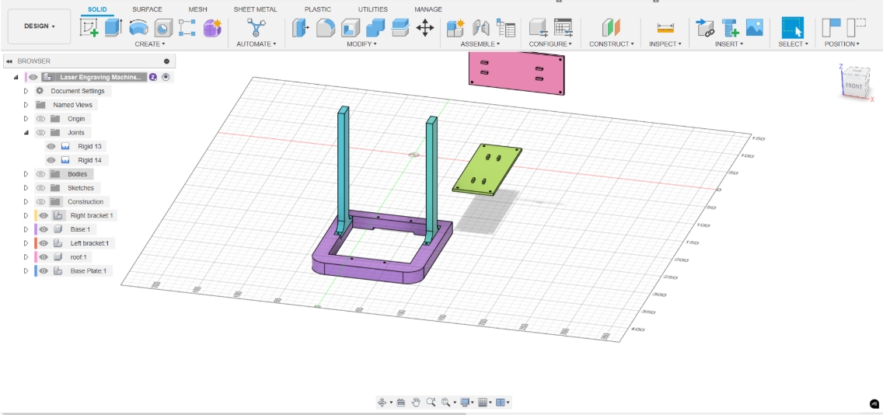Select the Capture Position tool

tap(831, 28)
